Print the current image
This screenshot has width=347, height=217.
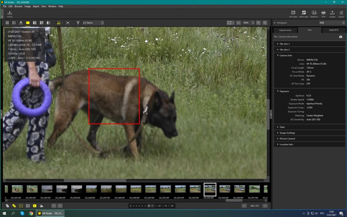(x=323, y=14)
